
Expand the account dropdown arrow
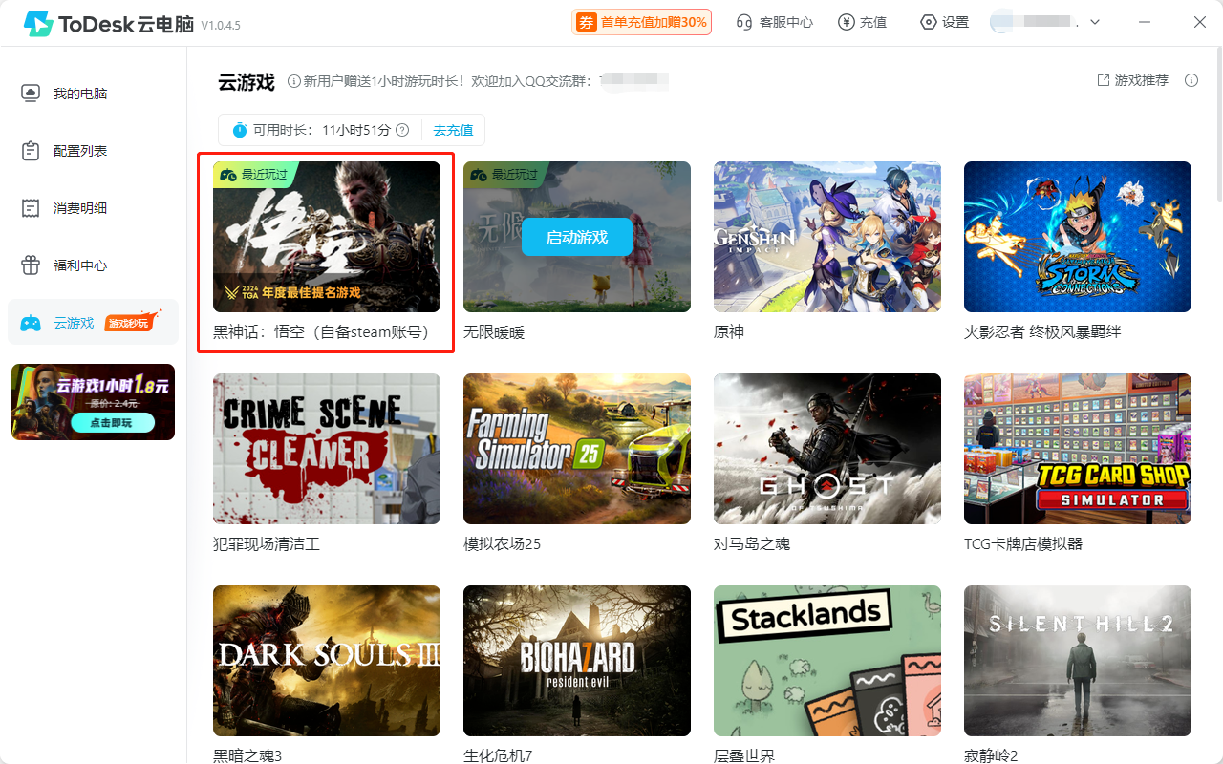[1095, 22]
